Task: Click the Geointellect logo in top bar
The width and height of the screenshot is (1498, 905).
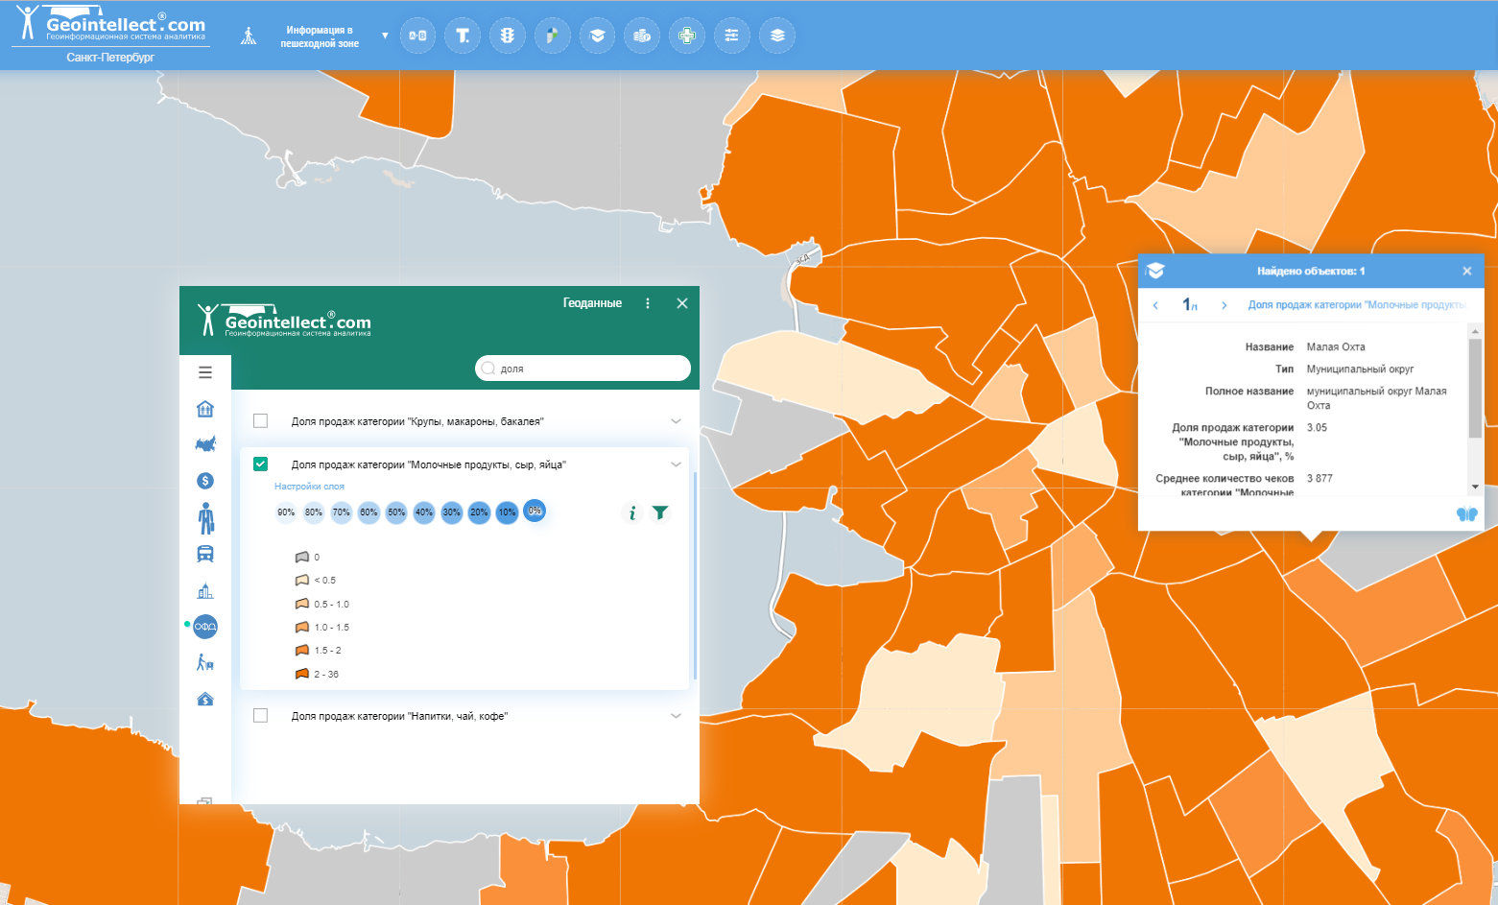Action: click(111, 25)
